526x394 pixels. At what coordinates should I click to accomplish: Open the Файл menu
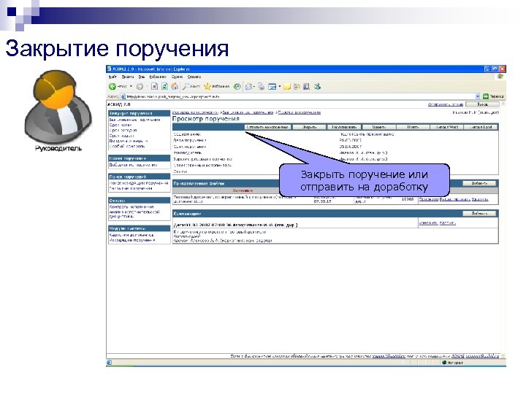click(112, 77)
